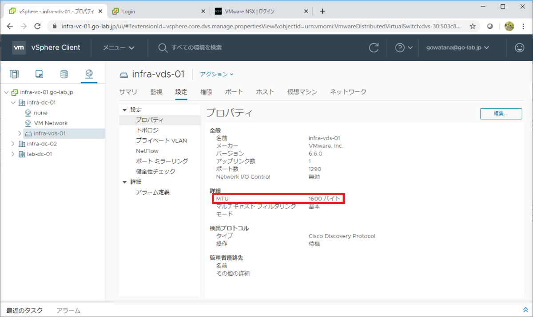This screenshot has width=533, height=317.
Task: Select the none network in tree
Action: [x=40, y=113]
